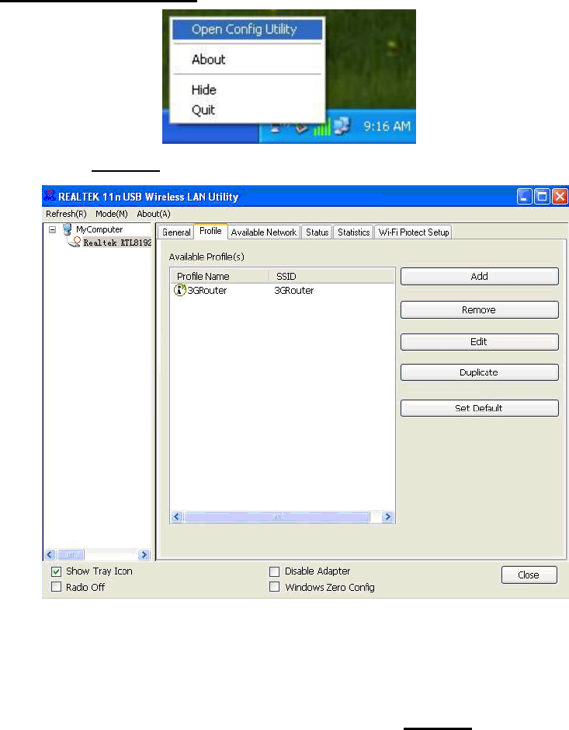Screen dimensions: 569x730
Task: Open Config Utility from tray menu
Action: click(x=247, y=30)
